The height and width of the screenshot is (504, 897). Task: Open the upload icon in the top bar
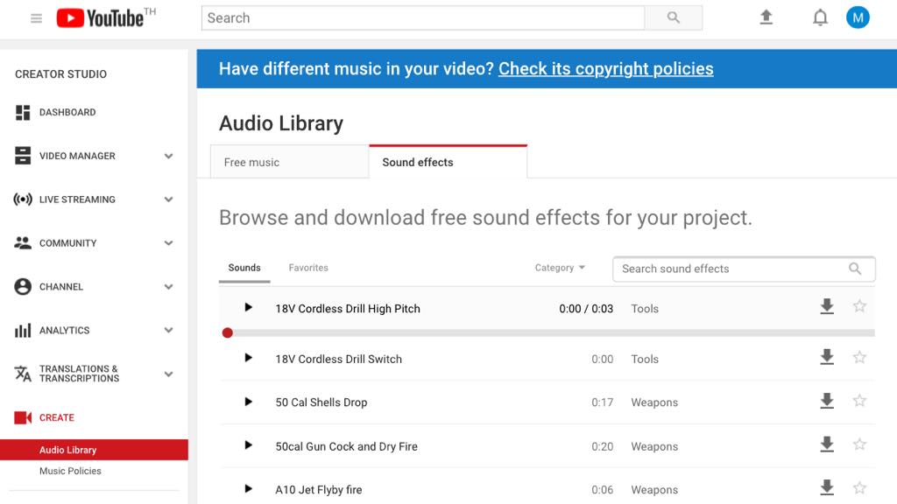[x=766, y=17]
